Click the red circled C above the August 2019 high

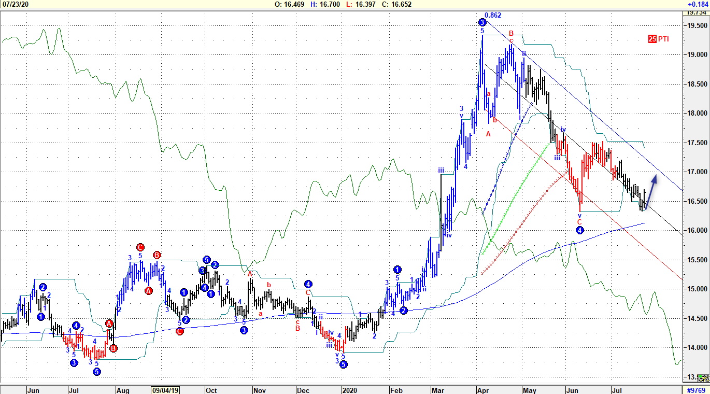click(140, 247)
